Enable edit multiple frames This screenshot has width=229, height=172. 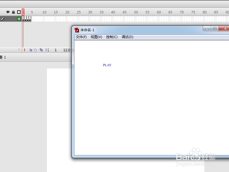click(41, 50)
